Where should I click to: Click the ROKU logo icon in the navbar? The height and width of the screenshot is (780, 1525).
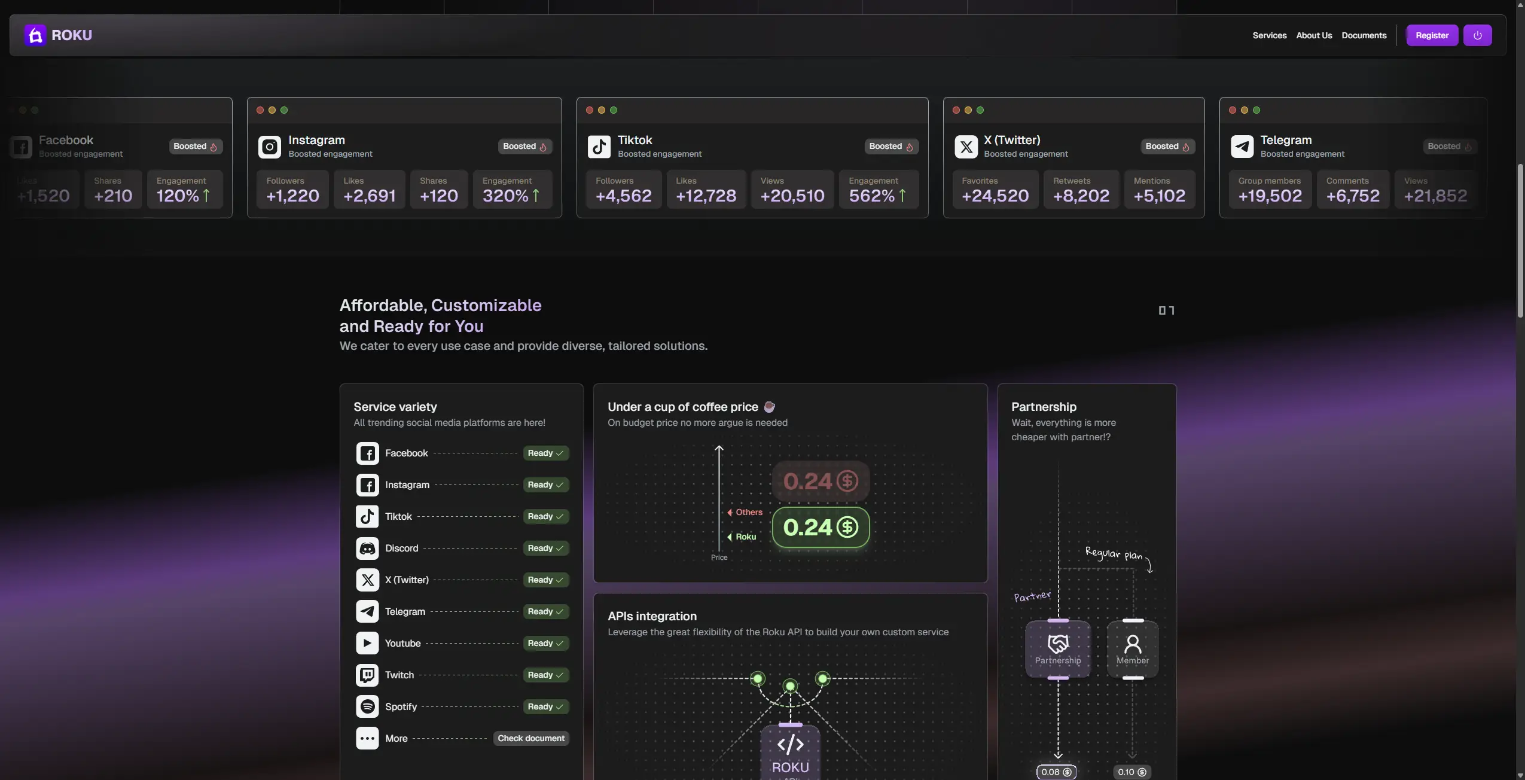point(35,35)
